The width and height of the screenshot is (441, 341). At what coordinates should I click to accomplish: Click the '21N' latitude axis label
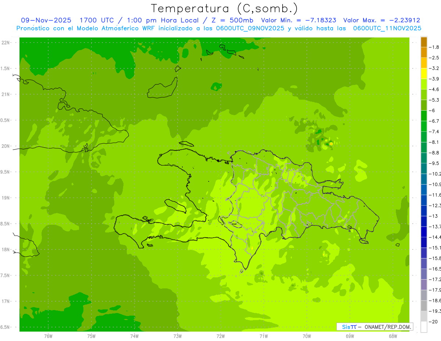coord(6,95)
